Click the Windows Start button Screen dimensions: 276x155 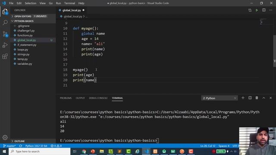pyautogui.click(x=4, y=151)
